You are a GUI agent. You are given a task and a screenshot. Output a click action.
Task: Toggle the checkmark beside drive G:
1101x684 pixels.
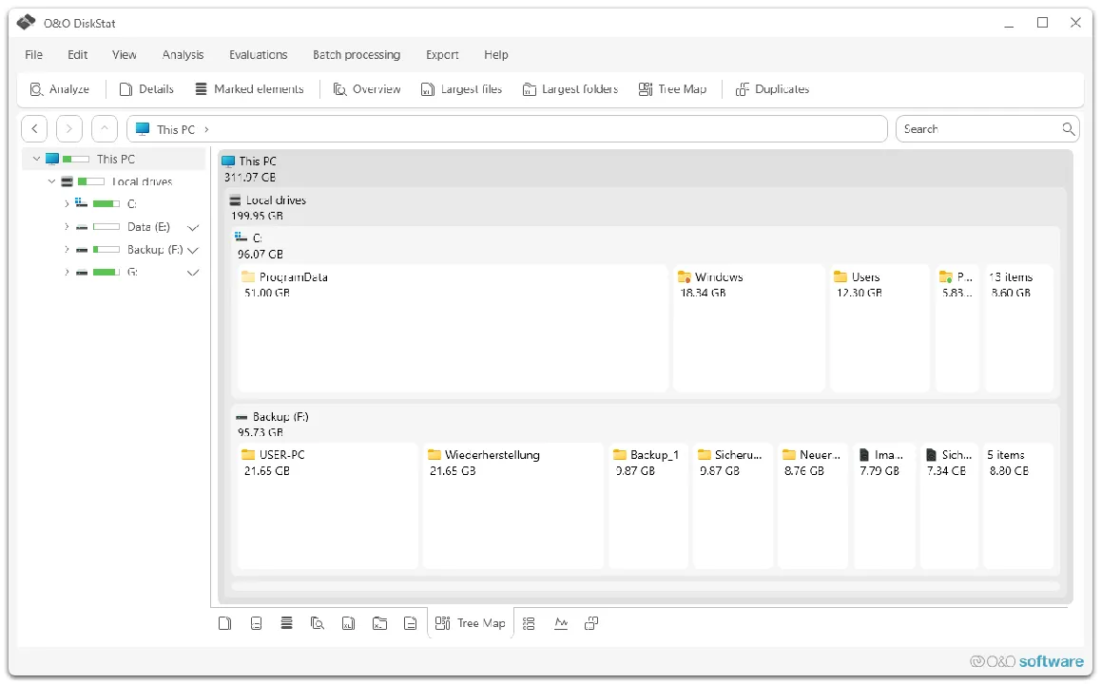(x=193, y=273)
